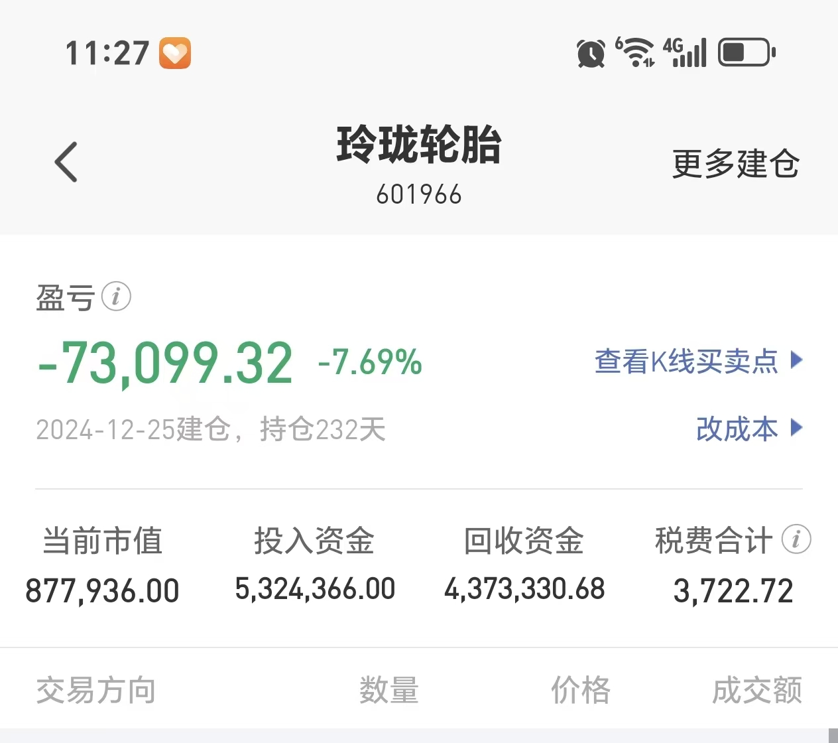Tap the recovered amount 4,373,330.68
Screen dimensions: 838x743
[x=524, y=589]
